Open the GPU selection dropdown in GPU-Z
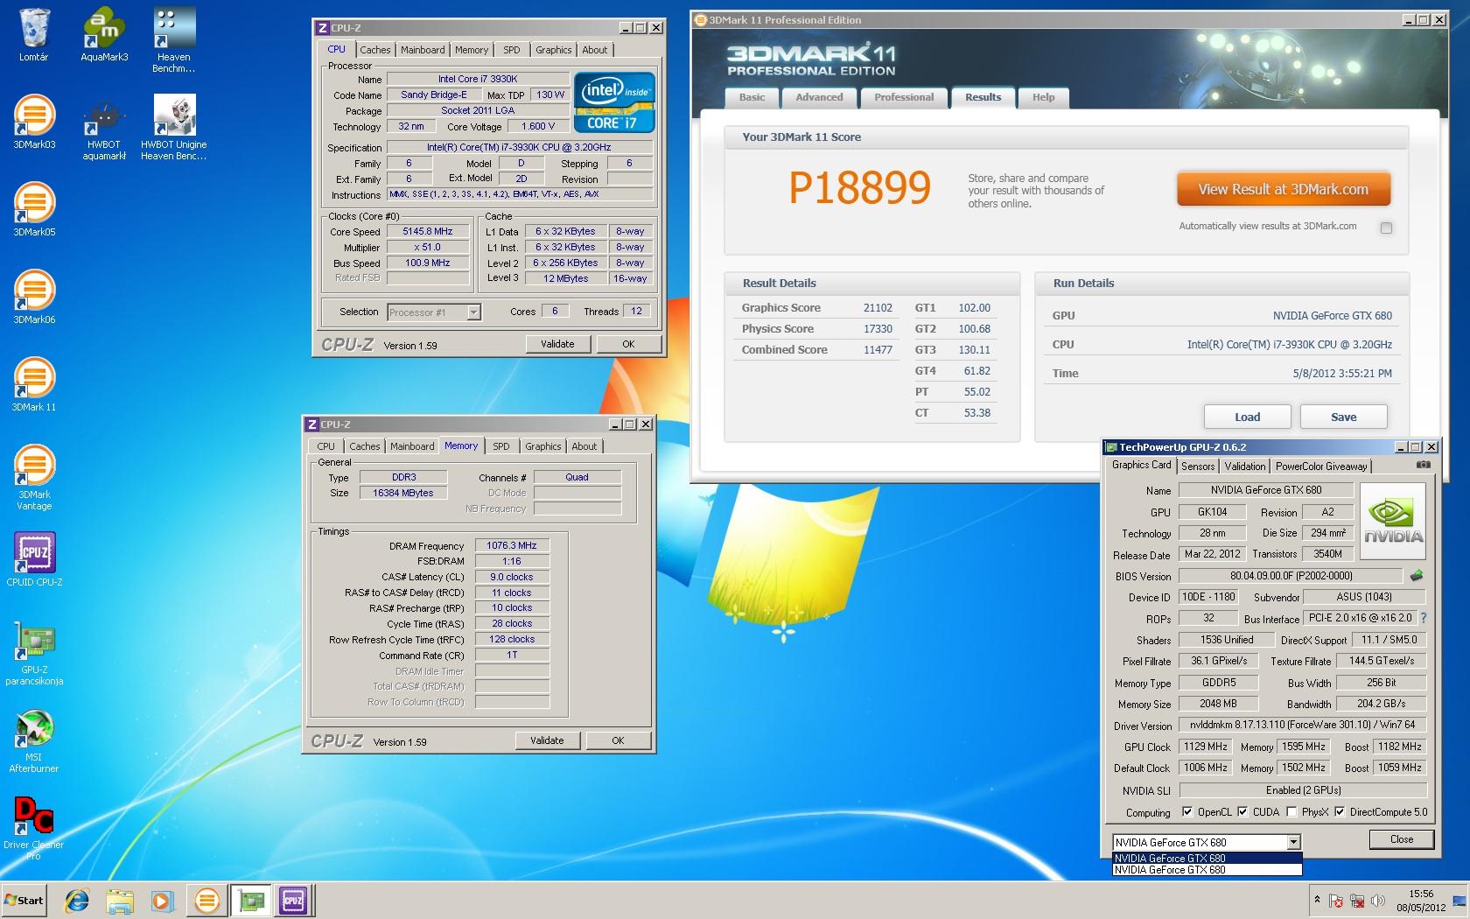Screen dimensions: 1470x919 [x=1293, y=842]
